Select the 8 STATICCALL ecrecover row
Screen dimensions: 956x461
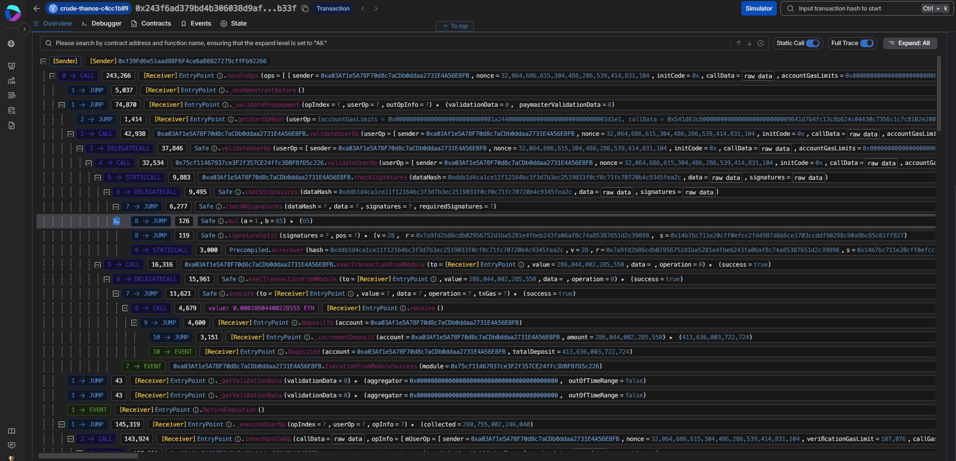[486, 250]
